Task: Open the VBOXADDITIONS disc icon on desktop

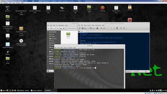Action: point(21,42)
